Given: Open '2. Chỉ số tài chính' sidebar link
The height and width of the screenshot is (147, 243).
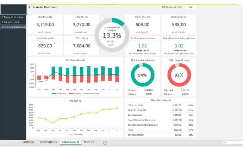Looking at the screenshot, I should tap(10, 22).
